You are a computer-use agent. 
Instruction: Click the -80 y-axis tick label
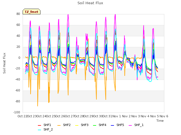[18, 102]
